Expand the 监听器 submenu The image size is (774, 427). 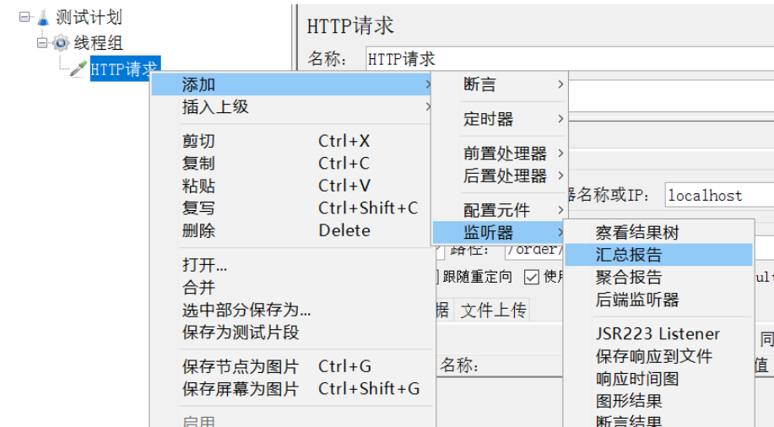coord(500,233)
